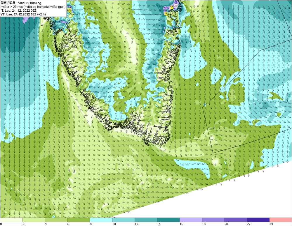The height and width of the screenshot is (226, 292).
Task: Click the legend scale label "16"
Action: point(181,224)
